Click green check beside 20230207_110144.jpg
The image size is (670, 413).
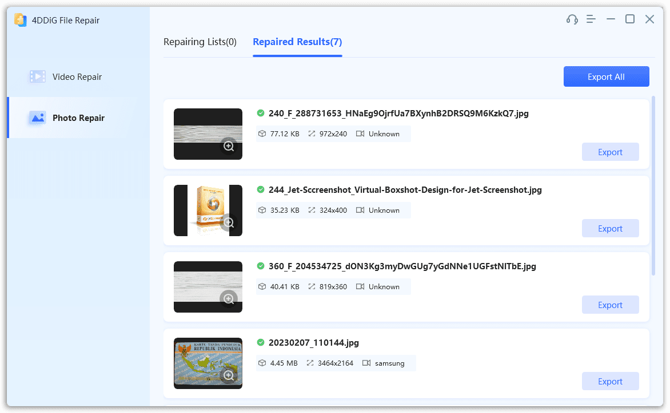pyautogui.click(x=261, y=342)
